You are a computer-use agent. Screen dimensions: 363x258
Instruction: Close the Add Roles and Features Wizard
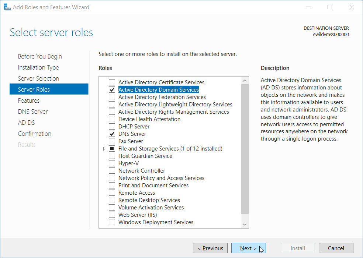point(352,7)
